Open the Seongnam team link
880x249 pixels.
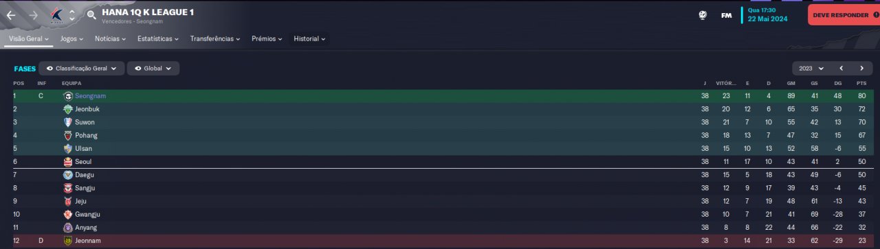[x=90, y=96]
